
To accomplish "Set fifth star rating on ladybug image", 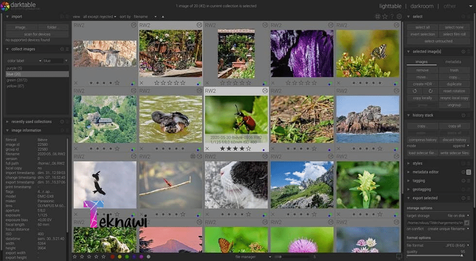I will tap(249, 149).
